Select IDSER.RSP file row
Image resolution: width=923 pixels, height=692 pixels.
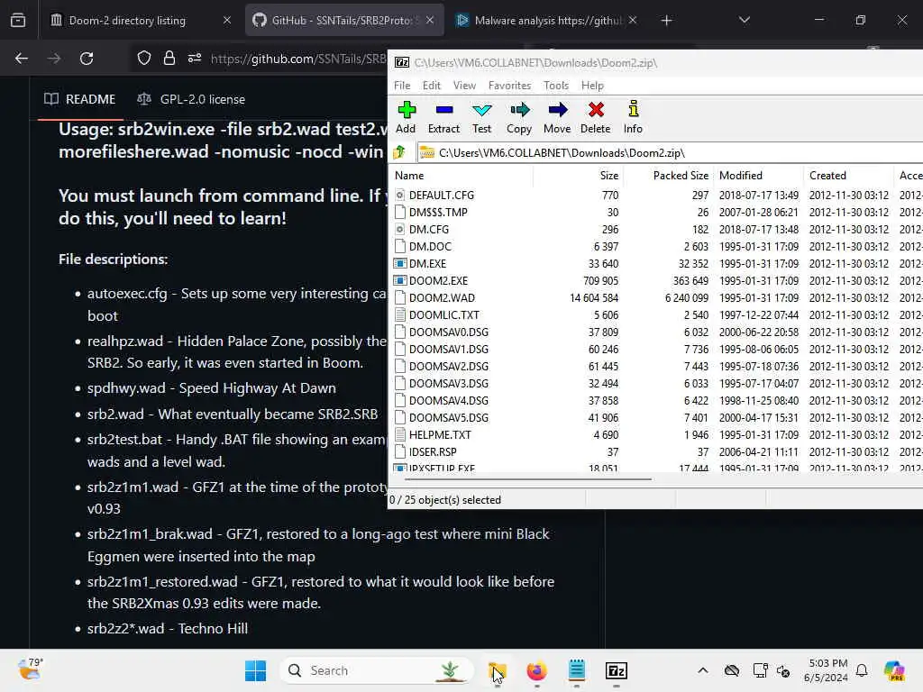tap(655, 451)
